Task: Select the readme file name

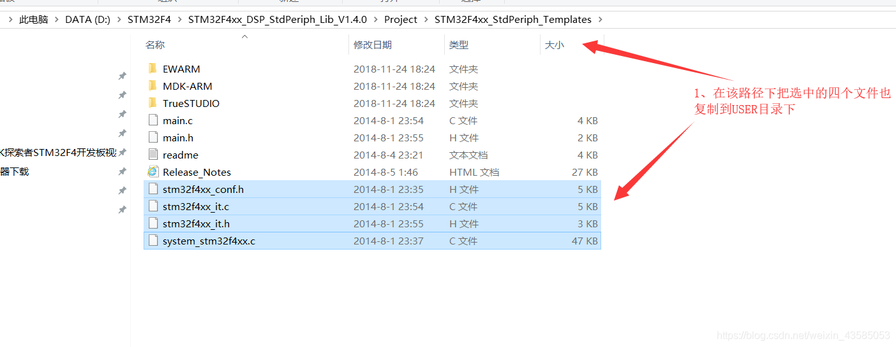Action: (181, 155)
